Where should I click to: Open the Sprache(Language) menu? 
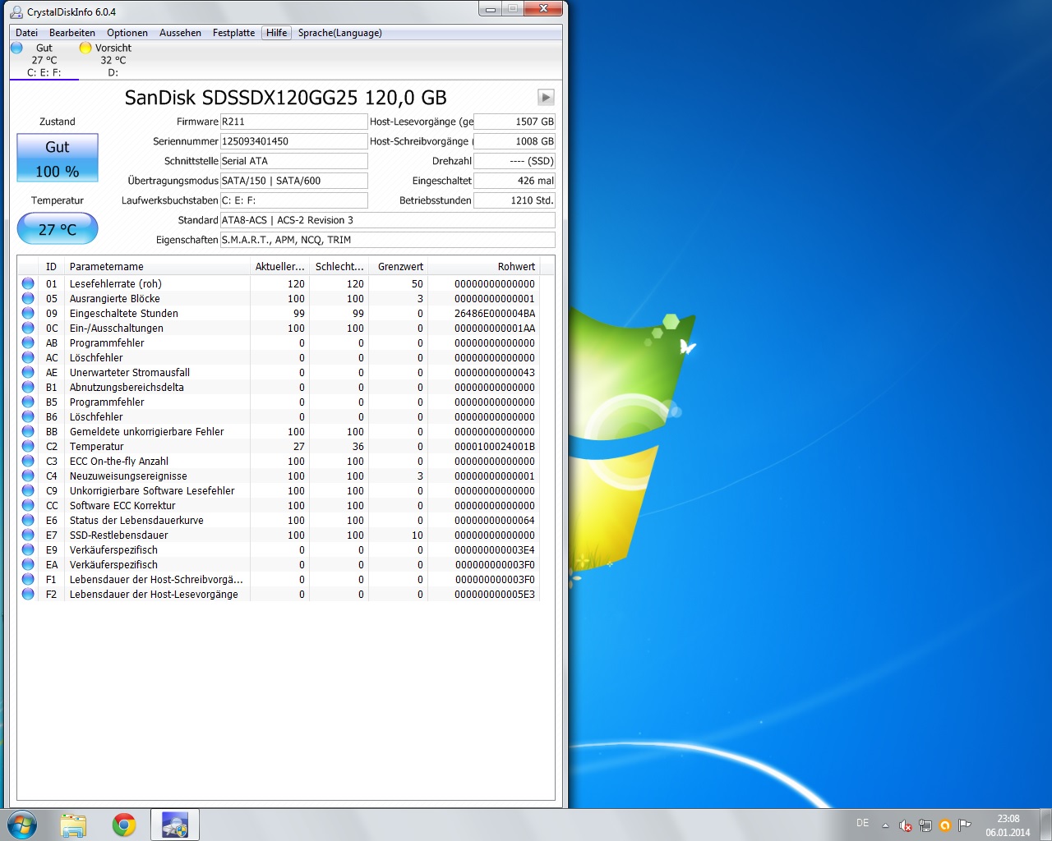pos(339,33)
